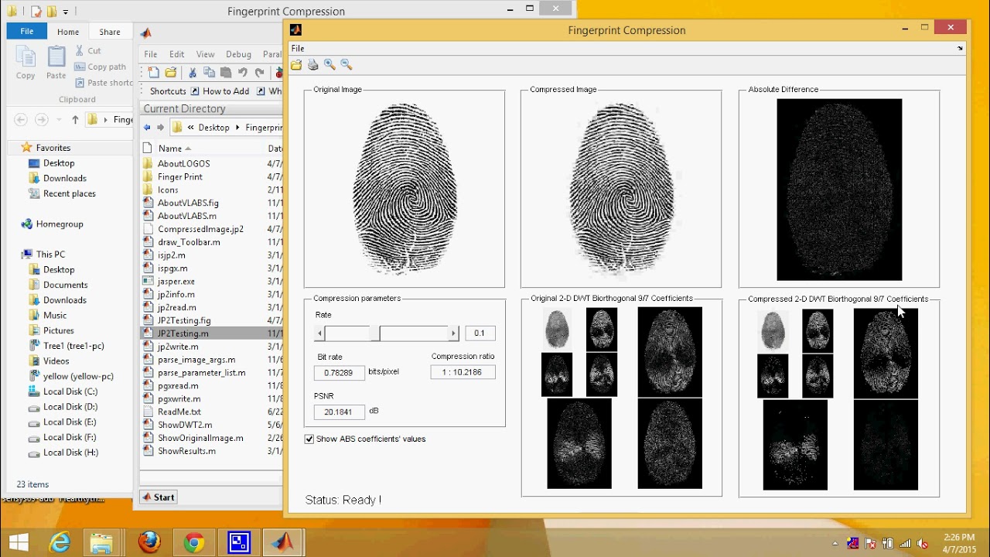990x557 pixels.
Task: Open Share tab in File Explorer
Action: tap(109, 32)
